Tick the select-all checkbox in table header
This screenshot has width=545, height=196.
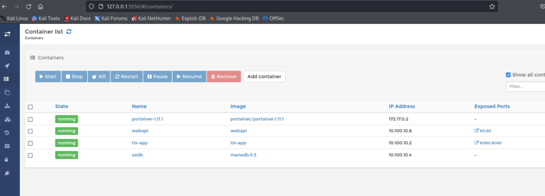pos(30,107)
